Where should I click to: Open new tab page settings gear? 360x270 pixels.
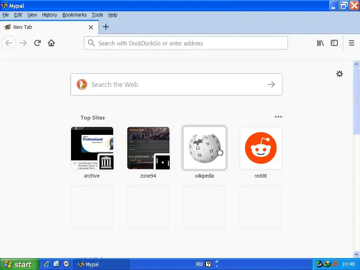click(x=340, y=74)
